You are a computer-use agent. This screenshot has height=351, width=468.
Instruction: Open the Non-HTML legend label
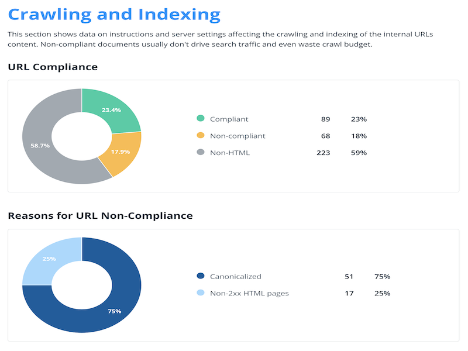(229, 153)
